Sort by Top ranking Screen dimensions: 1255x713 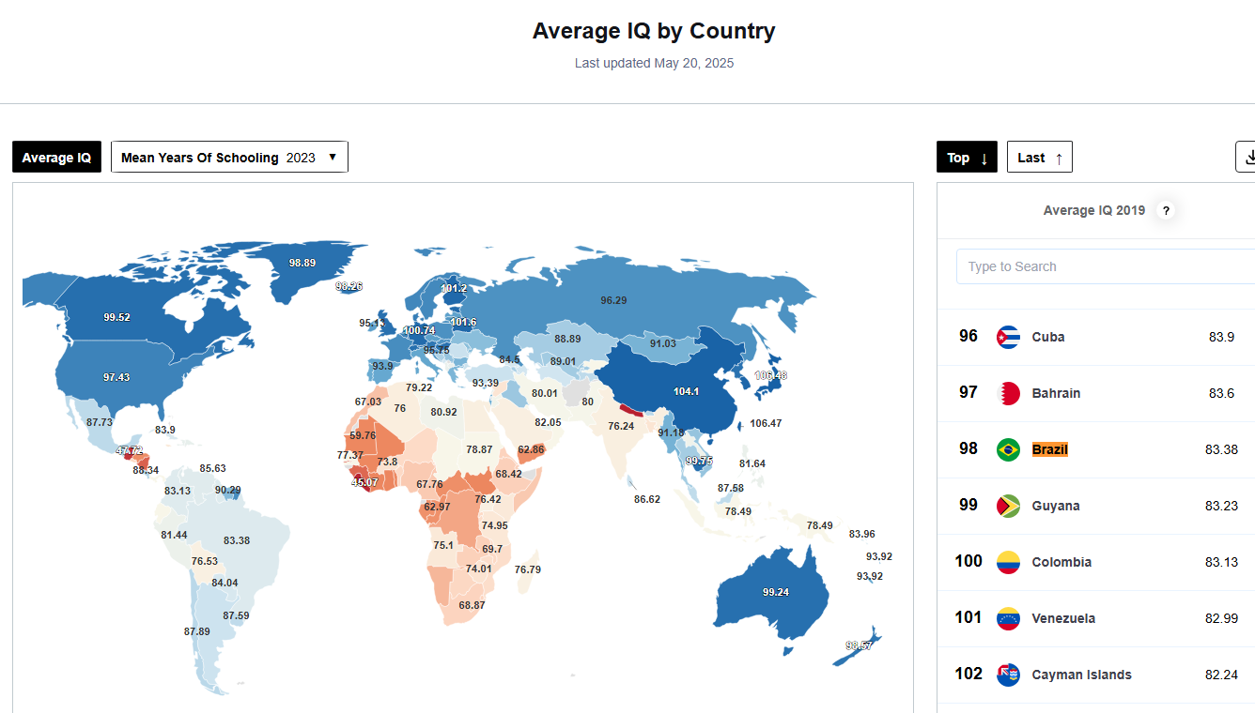[967, 157]
